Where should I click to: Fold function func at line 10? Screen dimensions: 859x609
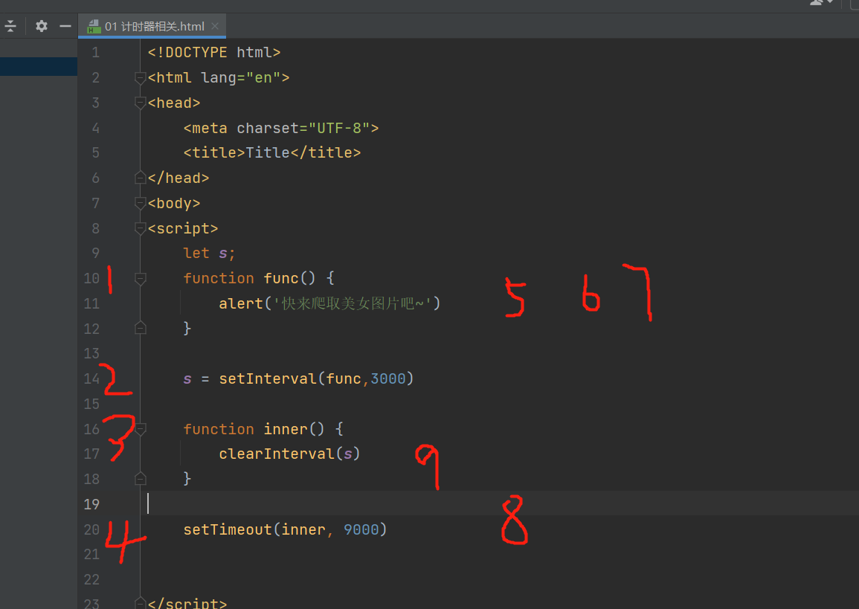pyautogui.click(x=141, y=278)
